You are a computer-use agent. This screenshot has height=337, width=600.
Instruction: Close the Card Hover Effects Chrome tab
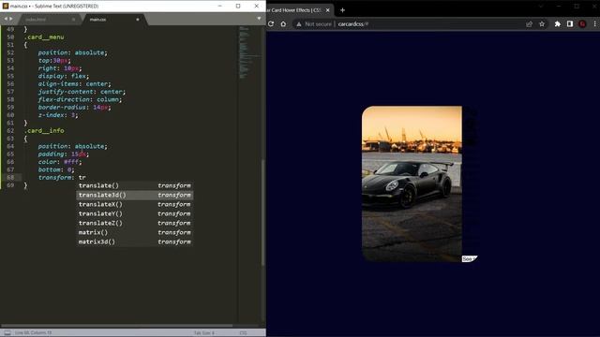click(327, 10)
